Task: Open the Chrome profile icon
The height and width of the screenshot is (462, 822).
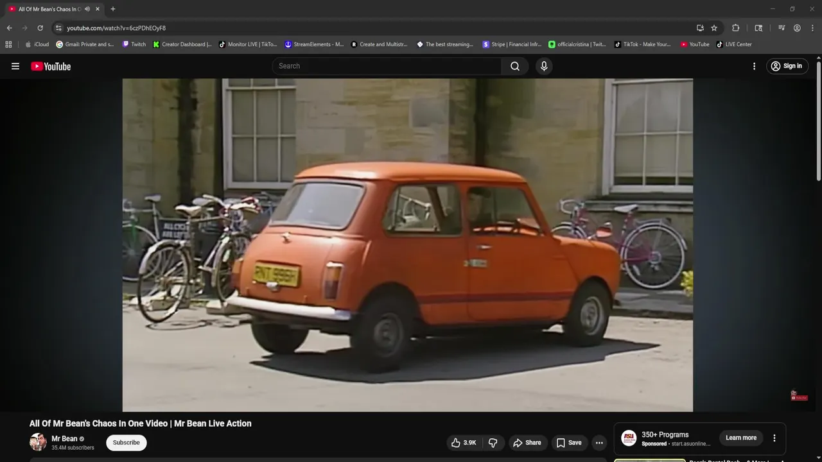Action: (797, 28)
